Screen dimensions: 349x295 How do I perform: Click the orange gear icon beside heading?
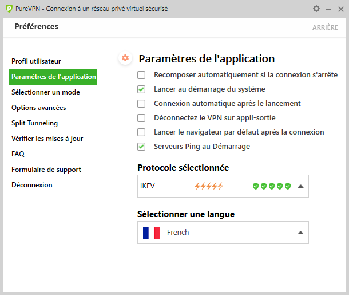click(125, 58)
